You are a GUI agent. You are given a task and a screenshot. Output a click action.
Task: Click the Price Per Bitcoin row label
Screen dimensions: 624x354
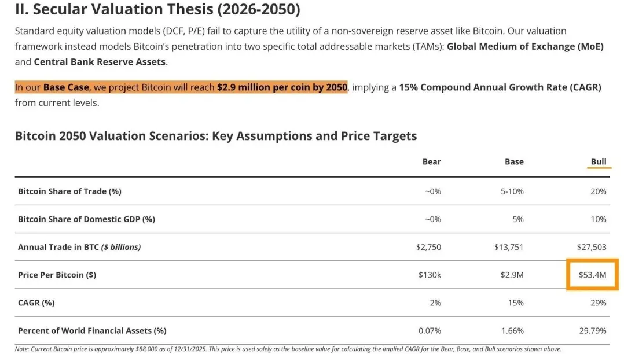[x=57, y=275]
